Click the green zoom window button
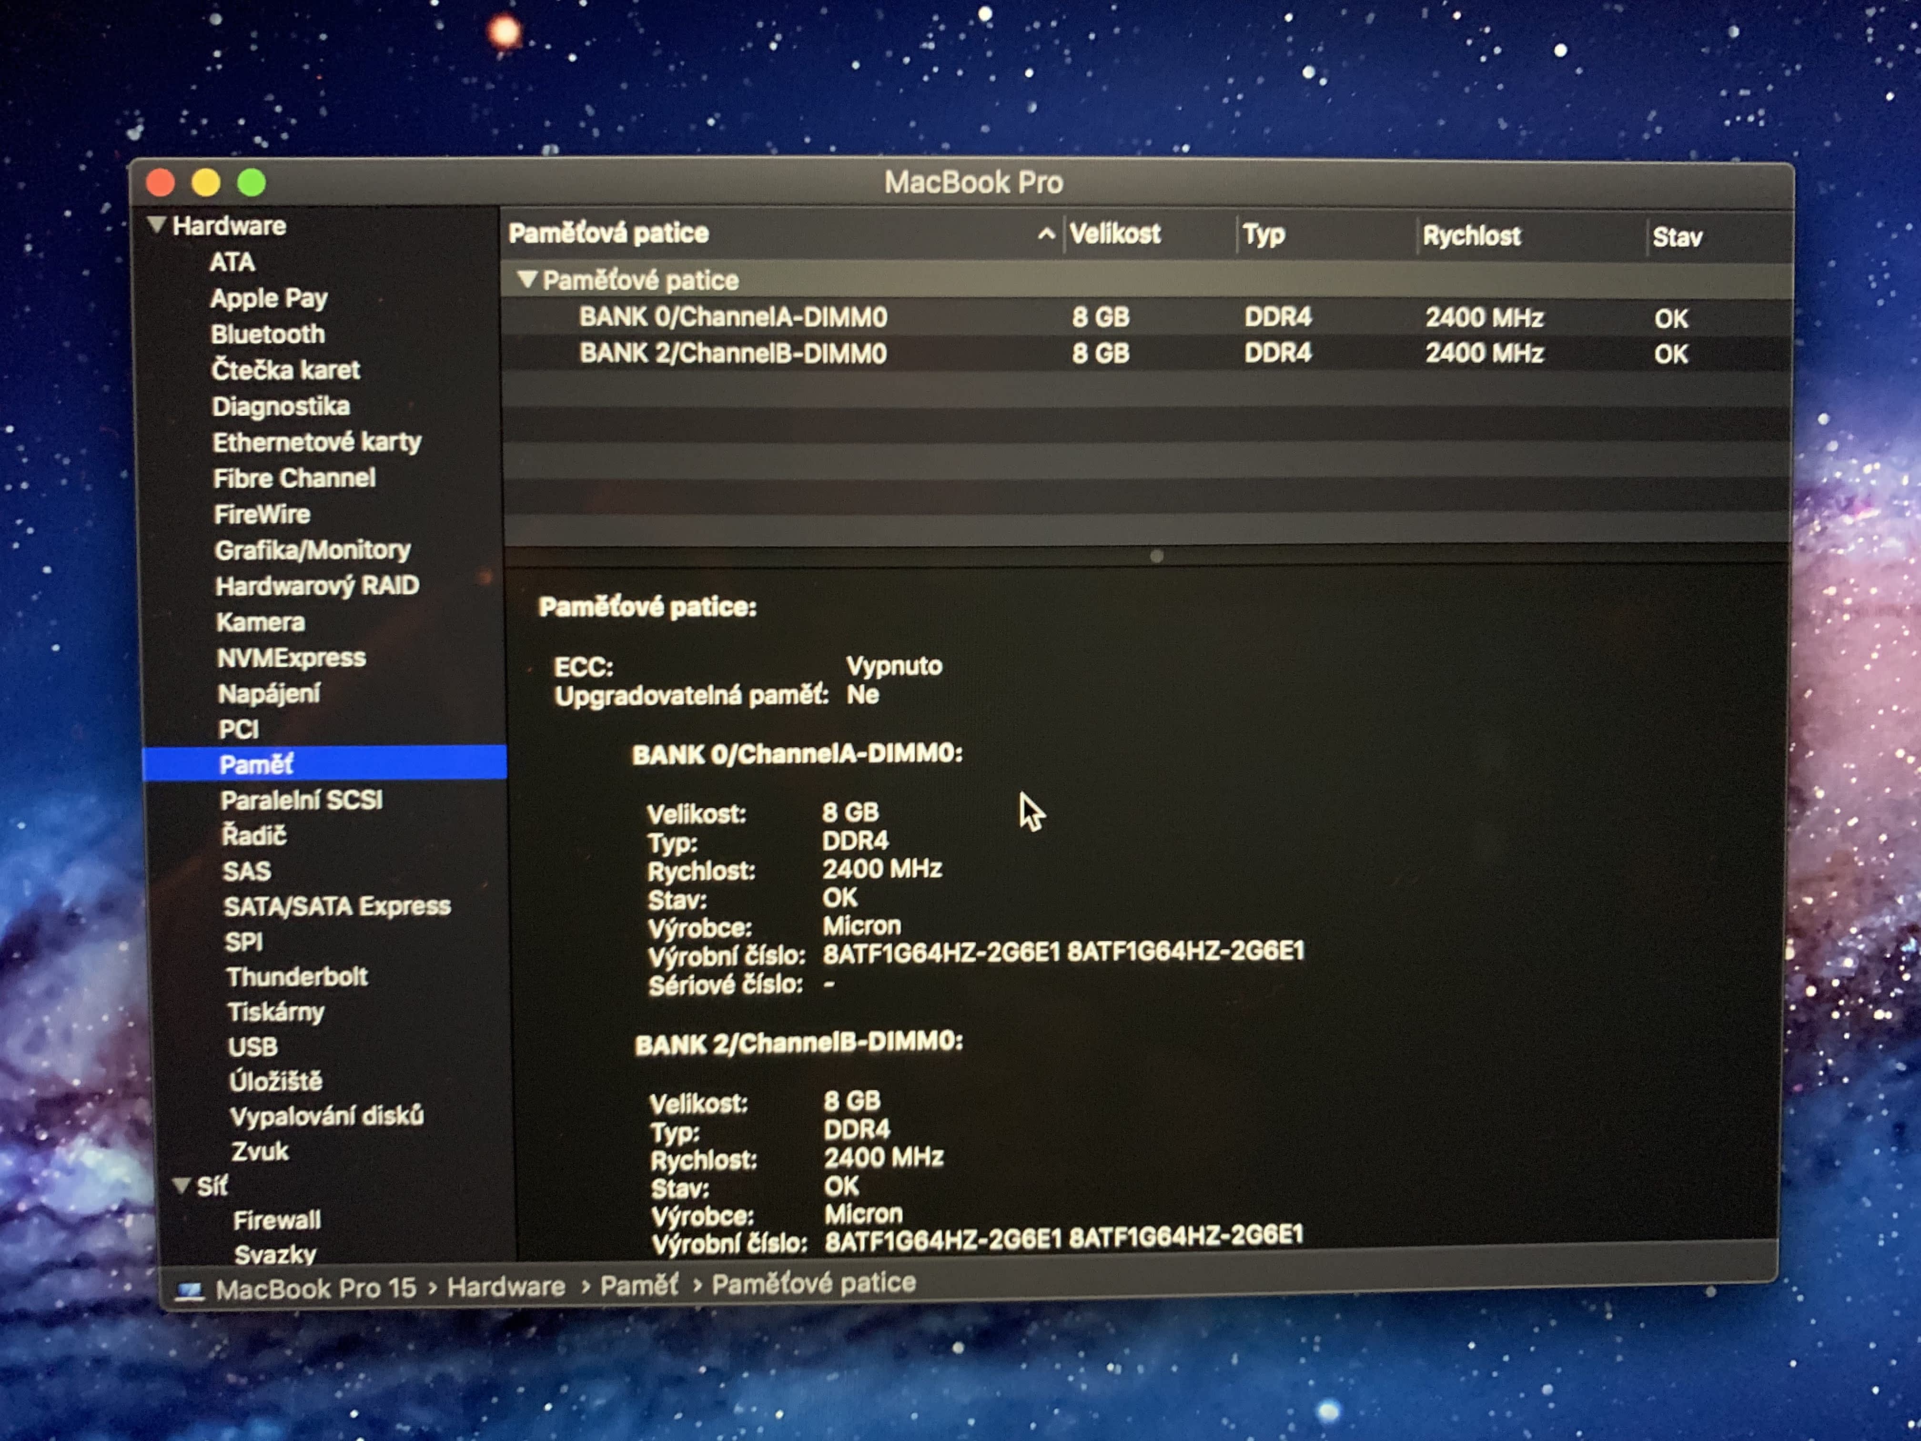Image resolution: width=1921 pixels, height=1441 pixels. pos(252,183)
